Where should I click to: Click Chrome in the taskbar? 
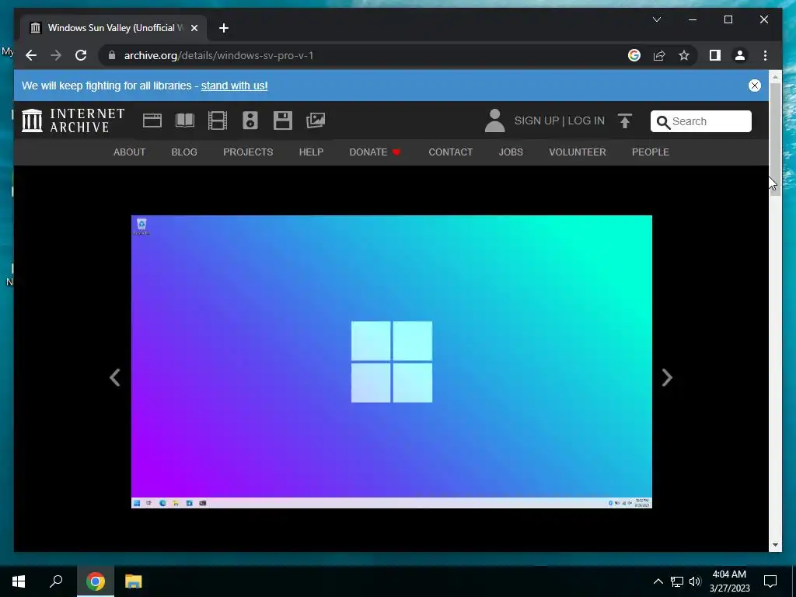pyautogui.click(x=96, y=581)
